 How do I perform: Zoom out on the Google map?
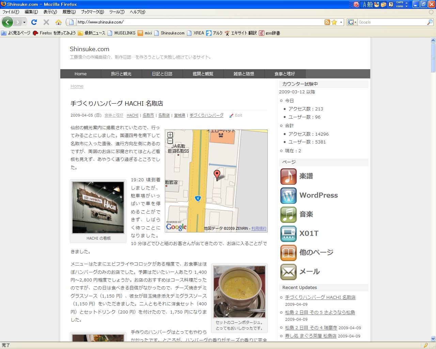pyautogui.click(x=170, y=141)
